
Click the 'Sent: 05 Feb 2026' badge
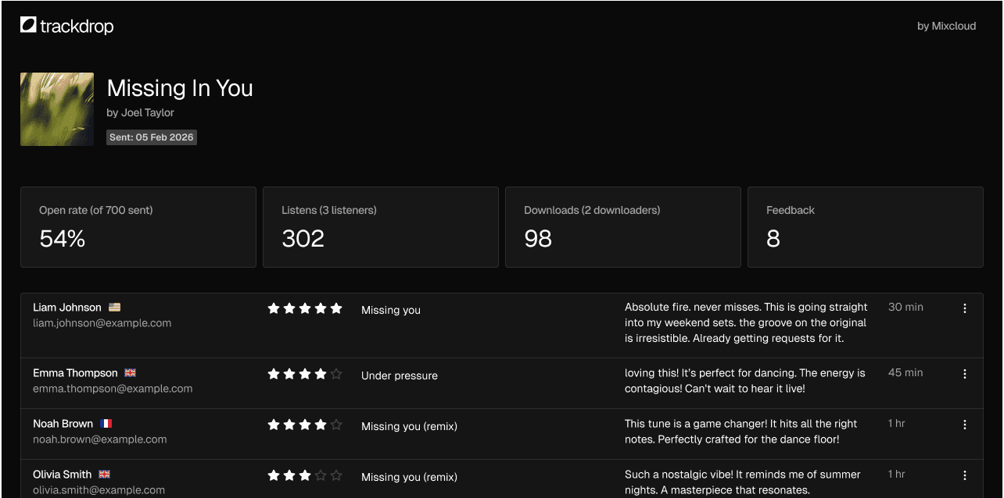(x=152, y=137)
